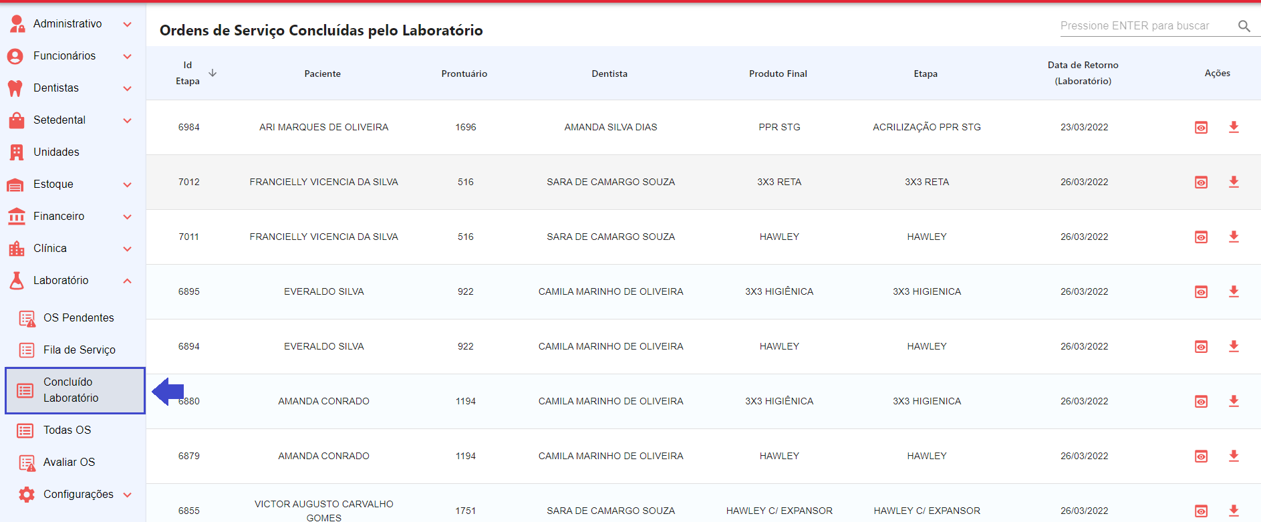Go to Fila de Serviço
The width and height of the screenshot is (1261, 522).
click(x=79, y=350)
